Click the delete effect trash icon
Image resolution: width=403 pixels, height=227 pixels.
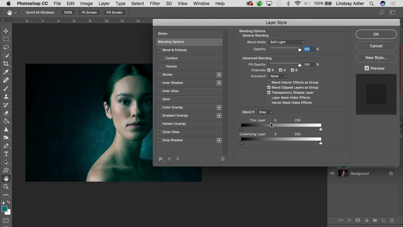(x=223, y=159)
